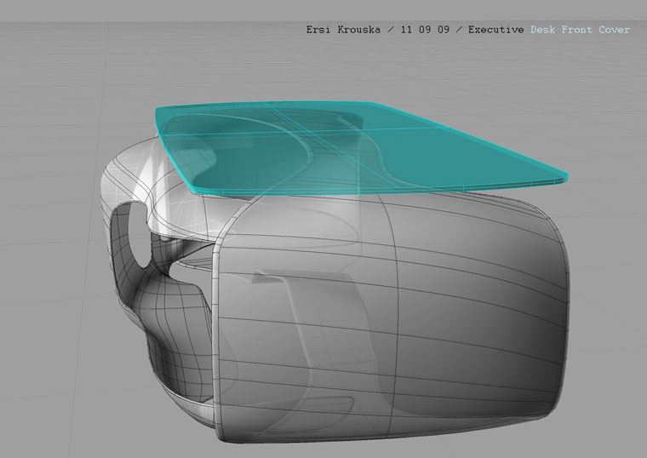Click the 'Ersi Krouska' name text
The image size is (647, 458).
coord(343,30)
